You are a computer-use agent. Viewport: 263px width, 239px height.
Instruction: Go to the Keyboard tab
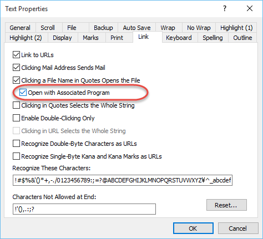coord(179,38)
